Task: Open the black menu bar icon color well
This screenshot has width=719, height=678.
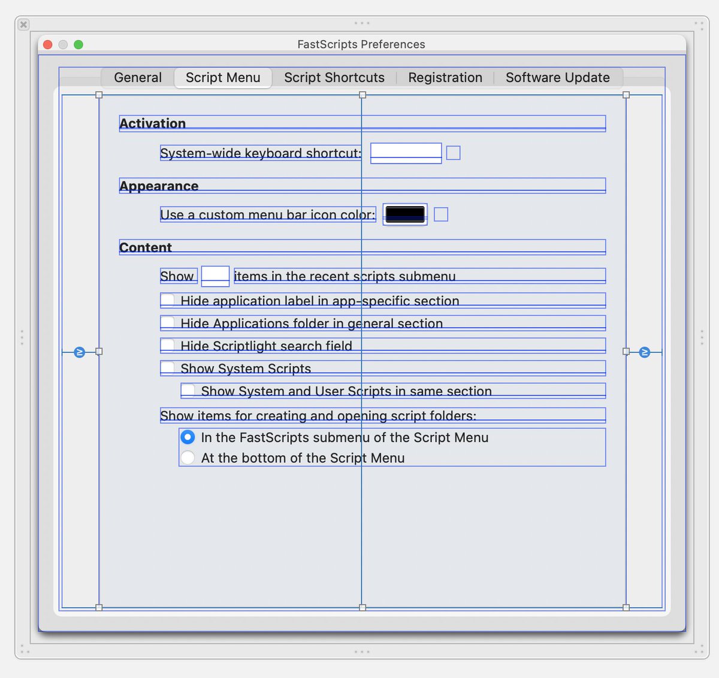Action: click(405, 214)
